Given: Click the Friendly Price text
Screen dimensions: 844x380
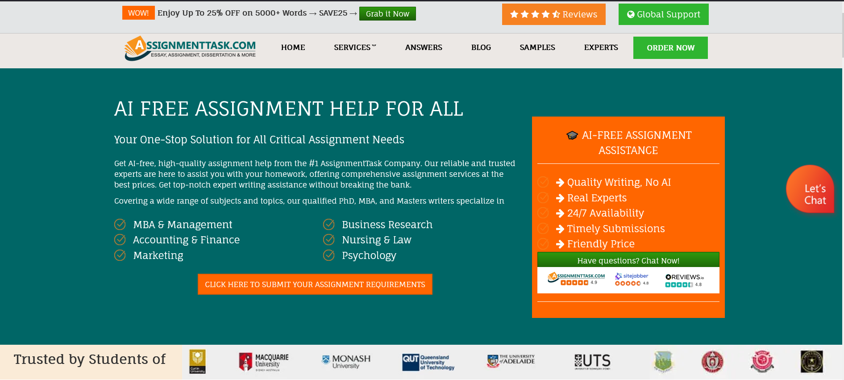Looking at the screenshot, I should click(601, 244).
